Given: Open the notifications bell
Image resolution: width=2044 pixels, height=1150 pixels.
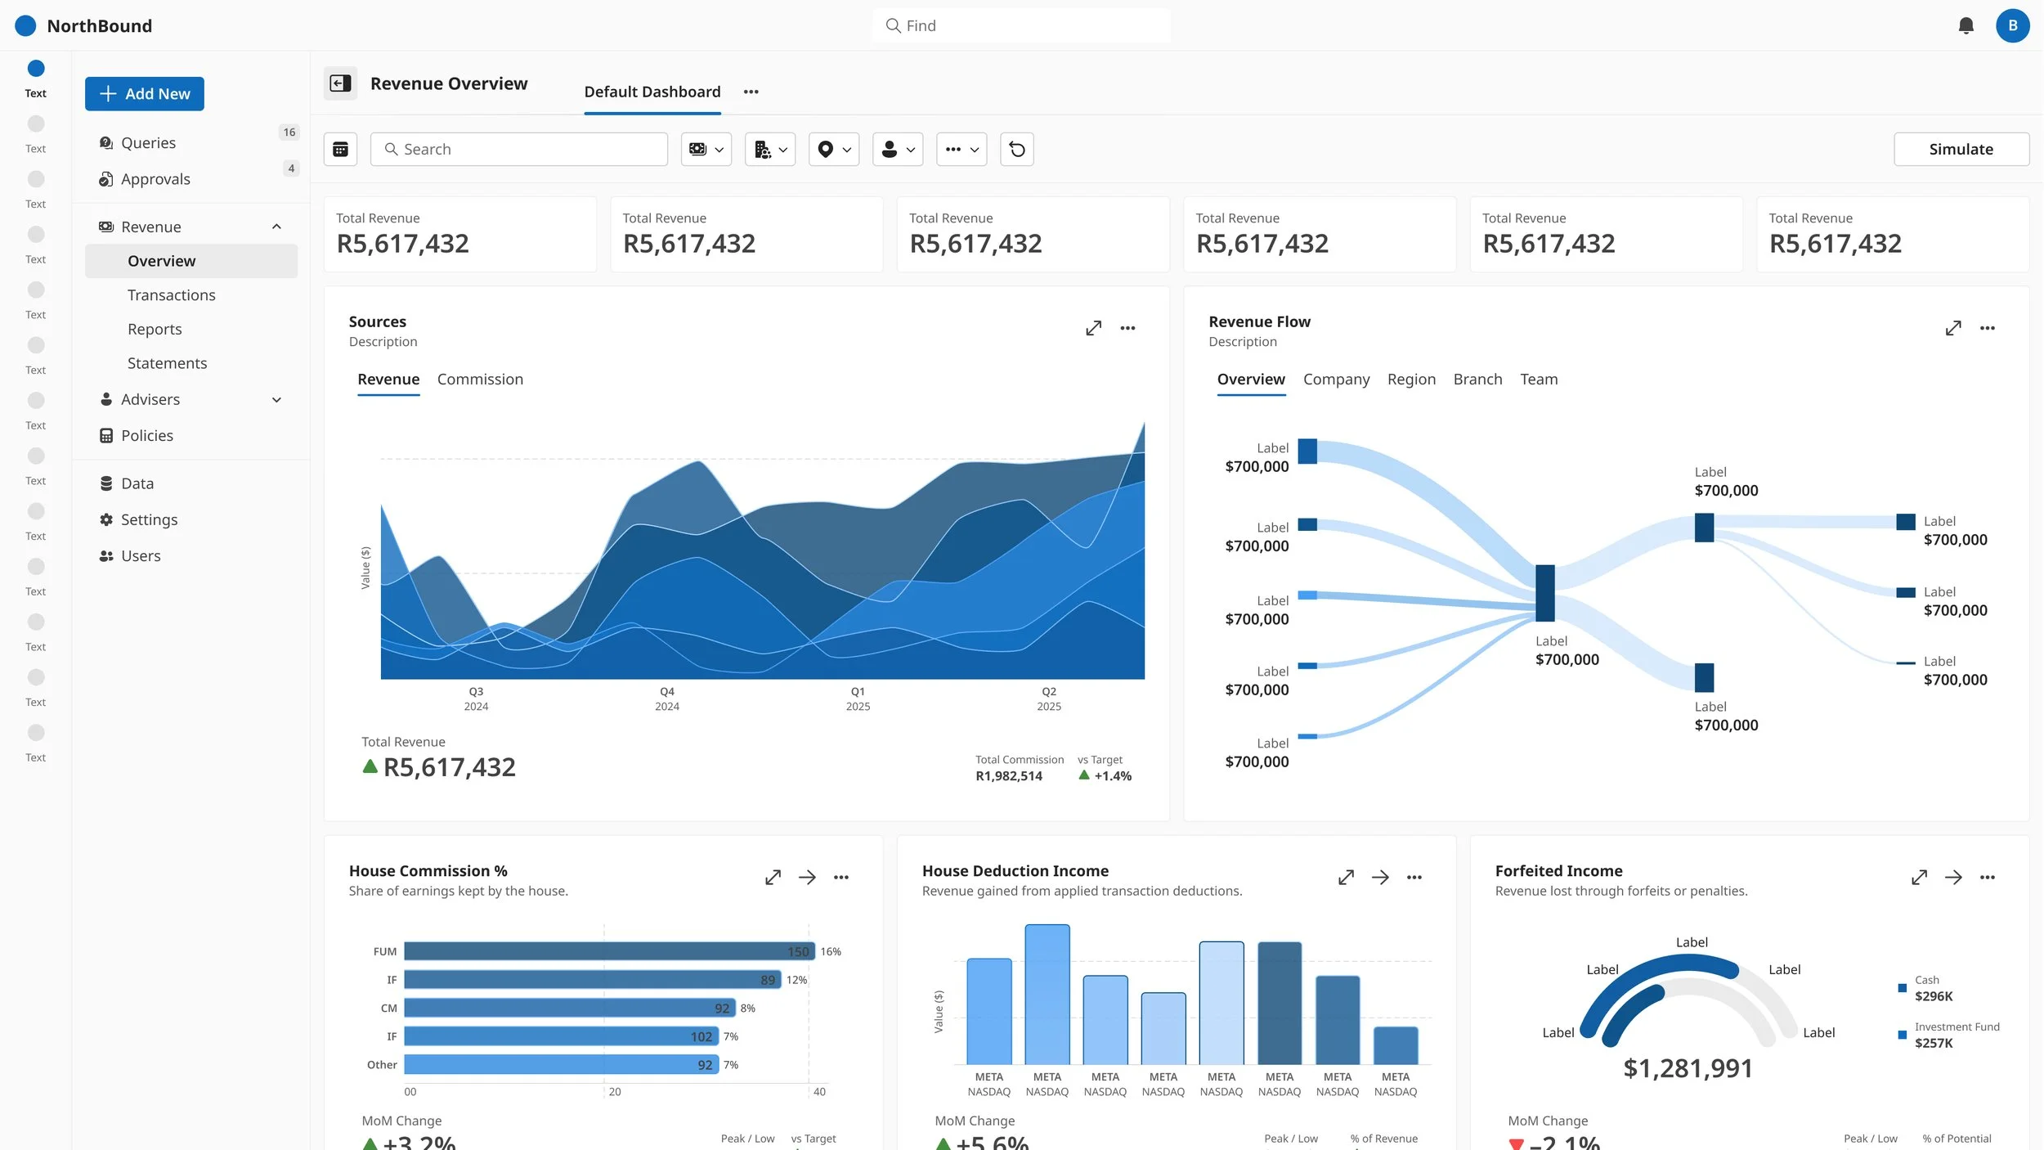Looking at the screenshot, I should [1966, 26].
